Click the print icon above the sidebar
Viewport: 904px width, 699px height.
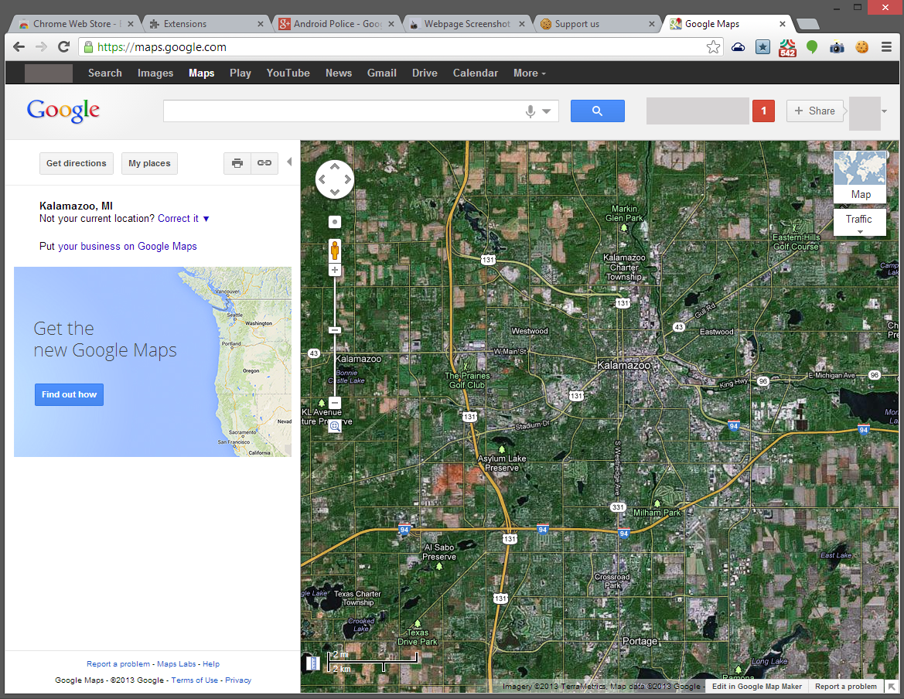point(237,163)
